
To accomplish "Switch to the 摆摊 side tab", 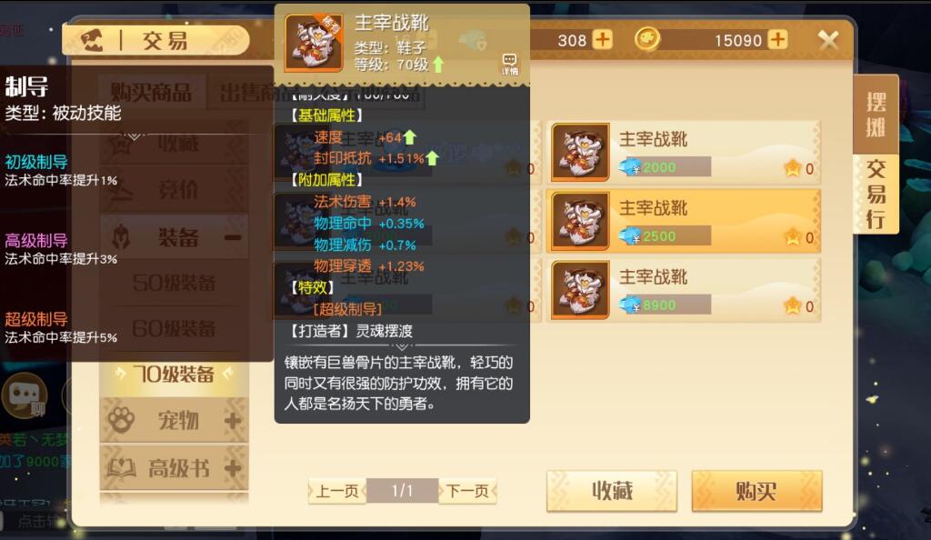I will click(x=876, y=115).
